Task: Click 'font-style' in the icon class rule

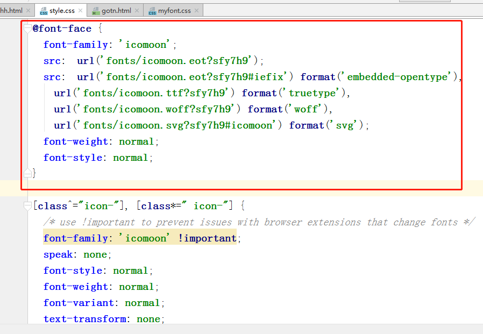Action: 73,271
